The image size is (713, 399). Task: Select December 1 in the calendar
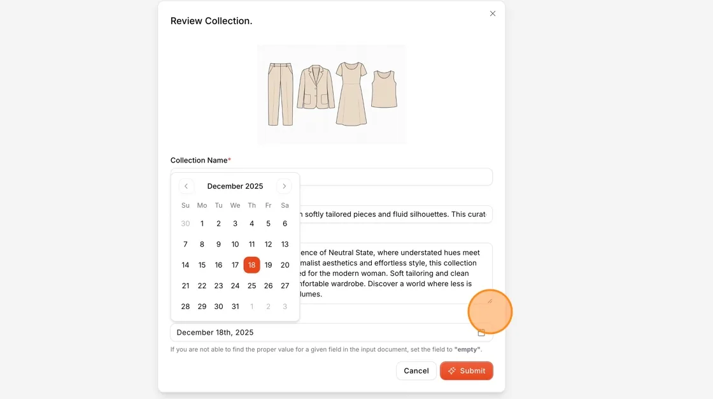tap(202, 224)
